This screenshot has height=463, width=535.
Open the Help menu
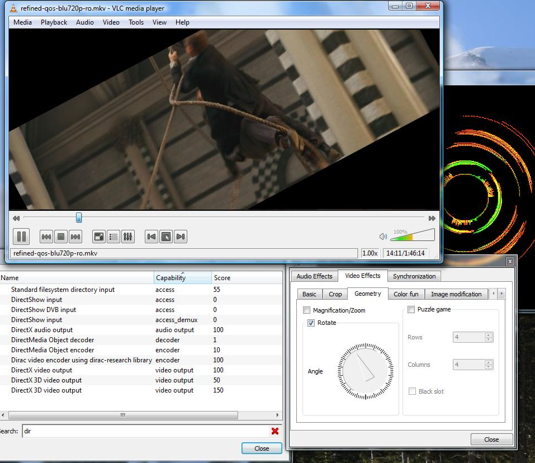[x=182, y=22]
